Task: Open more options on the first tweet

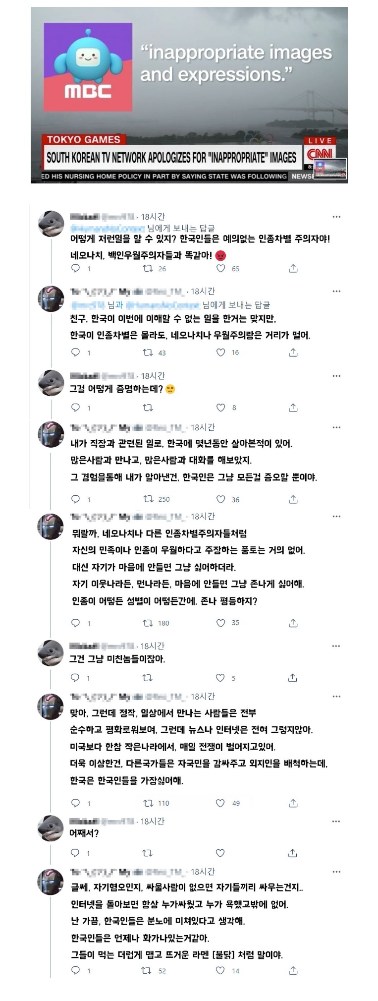Action: (x=337, y=217)
